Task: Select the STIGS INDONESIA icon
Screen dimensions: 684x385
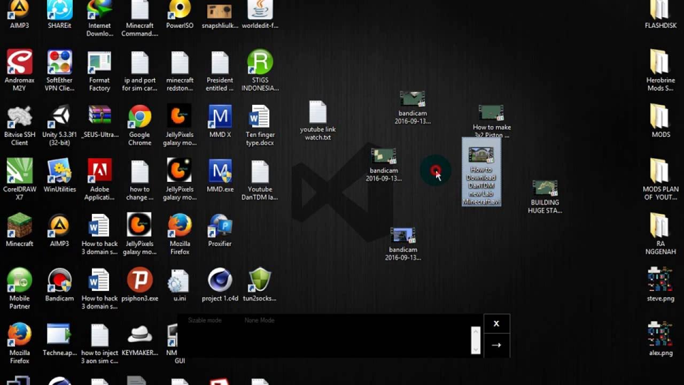Action: coord(260,70)
